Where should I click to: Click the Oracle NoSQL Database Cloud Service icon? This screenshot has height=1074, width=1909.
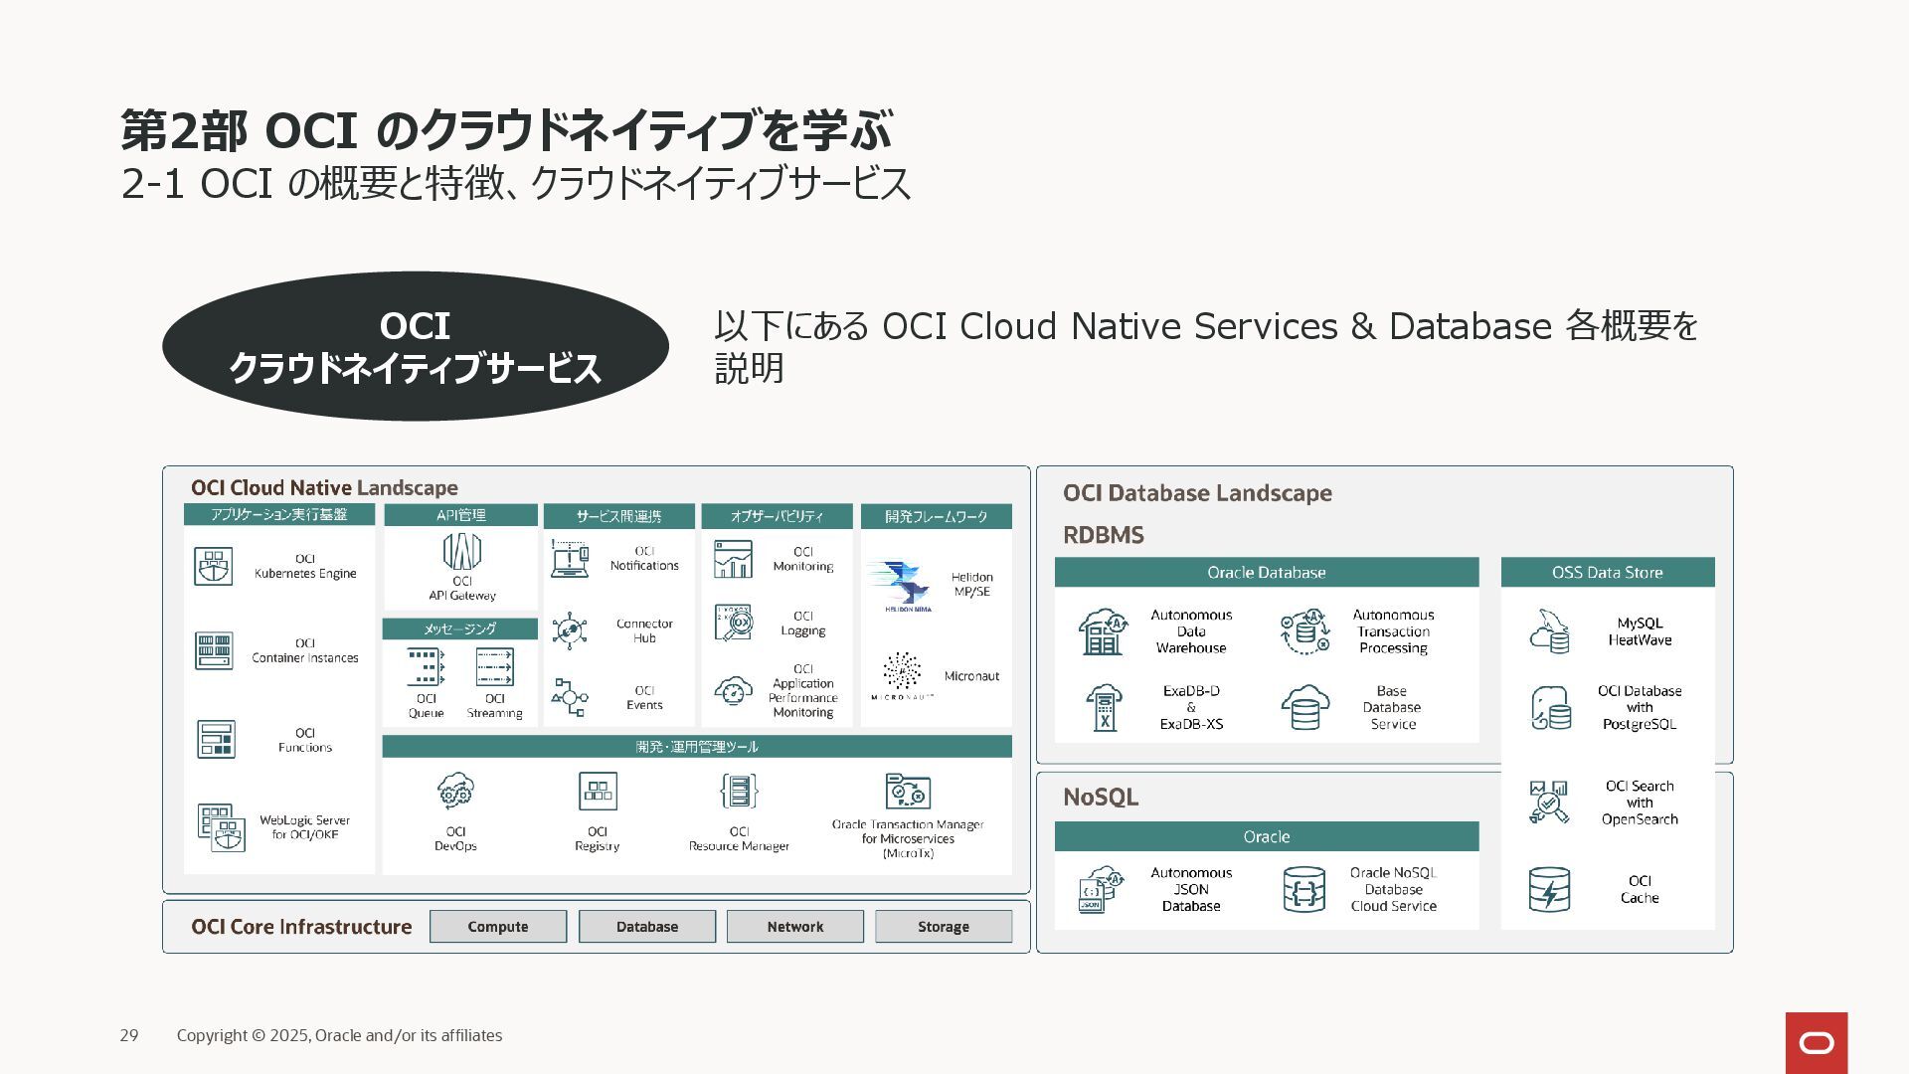[1303, 889]
